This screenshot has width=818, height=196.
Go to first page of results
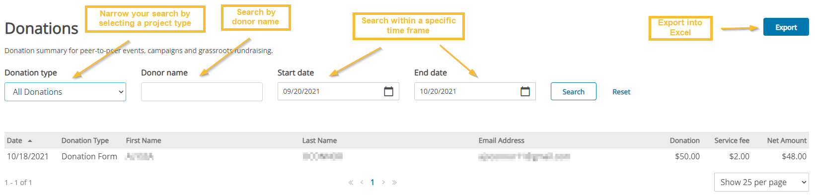[x=351, y=183]
